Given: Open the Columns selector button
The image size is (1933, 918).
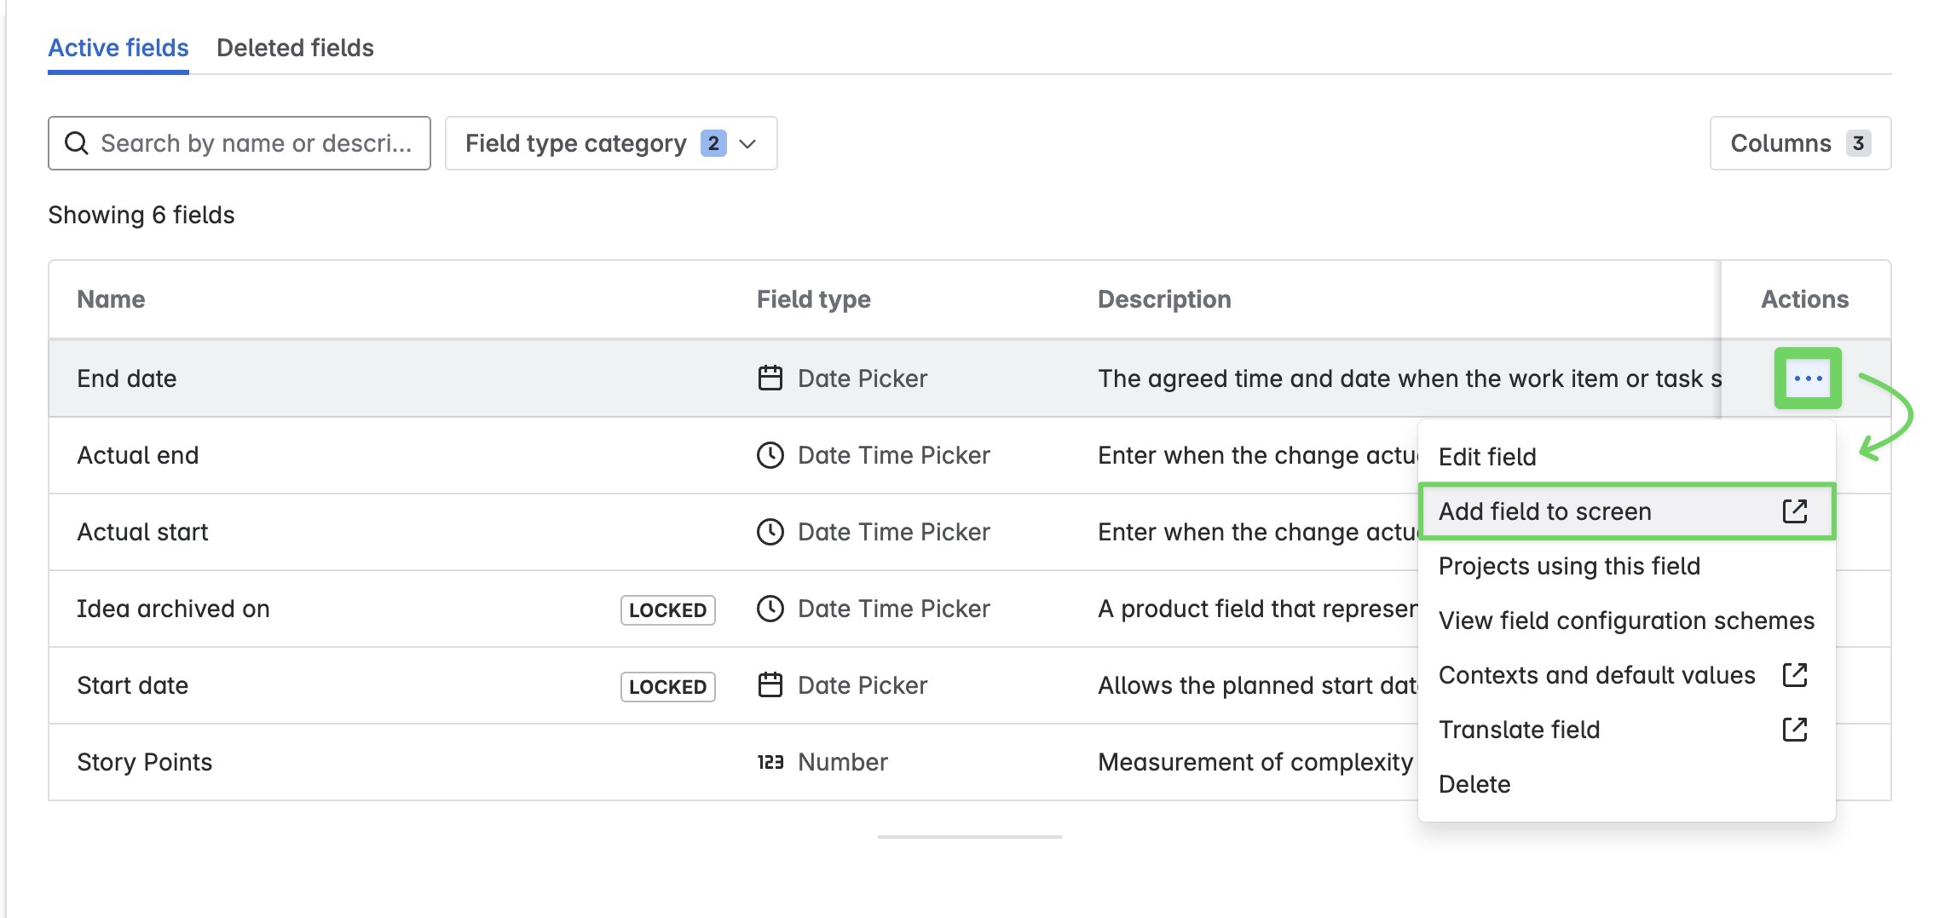Looking at the screenshot, I should pyautogui.click(x=1800, y=143).
